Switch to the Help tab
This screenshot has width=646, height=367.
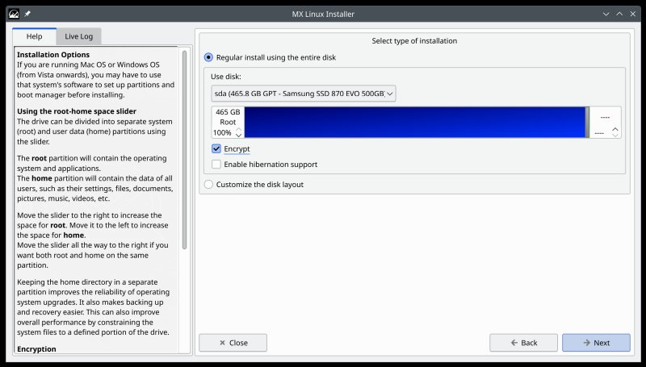coord(34,36)
